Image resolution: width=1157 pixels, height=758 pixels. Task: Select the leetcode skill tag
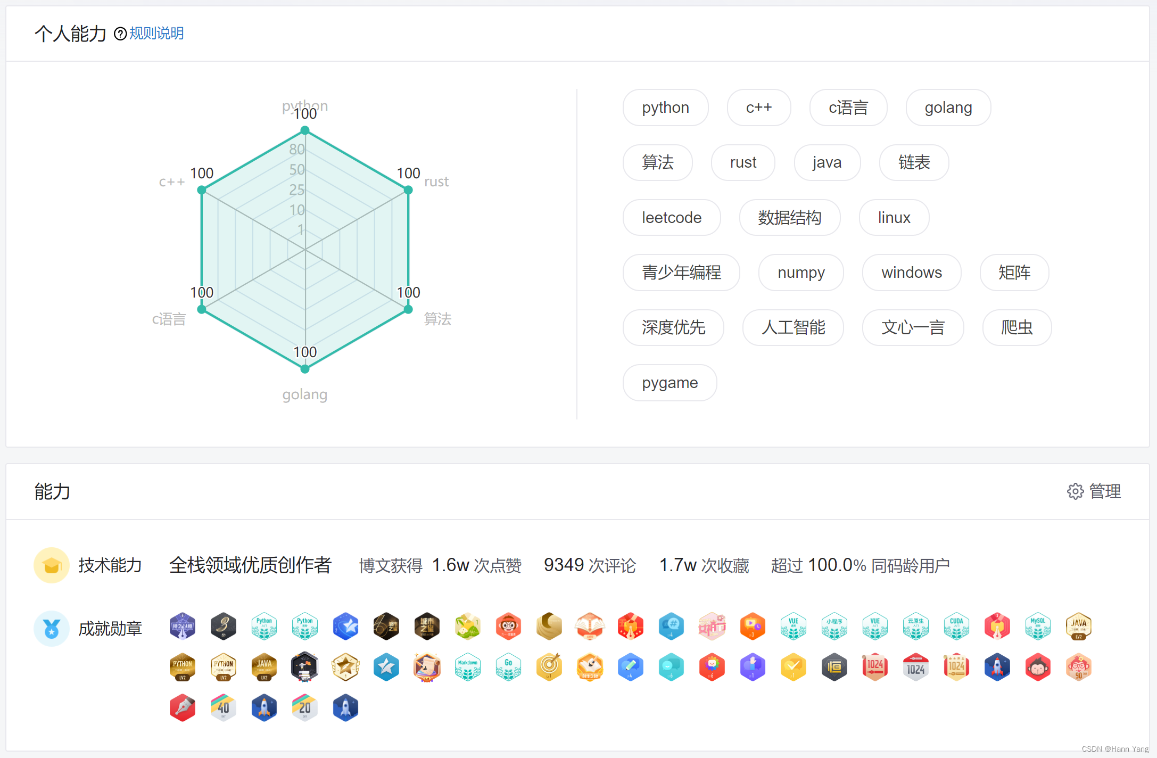[x=671, y=218]
